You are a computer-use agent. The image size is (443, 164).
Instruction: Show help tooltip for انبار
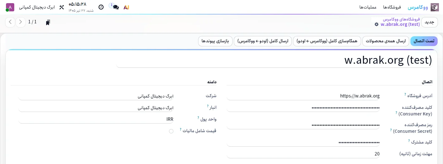(x=208, y=106)
